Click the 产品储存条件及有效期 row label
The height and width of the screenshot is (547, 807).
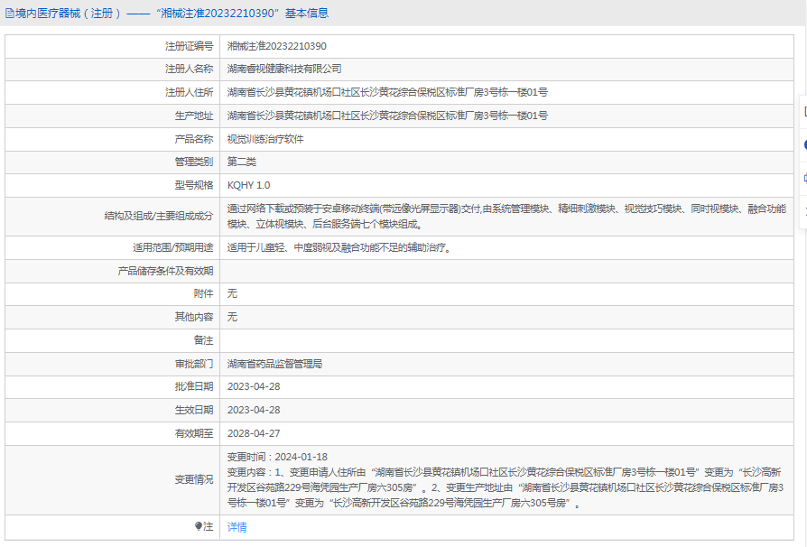(165, 271)
